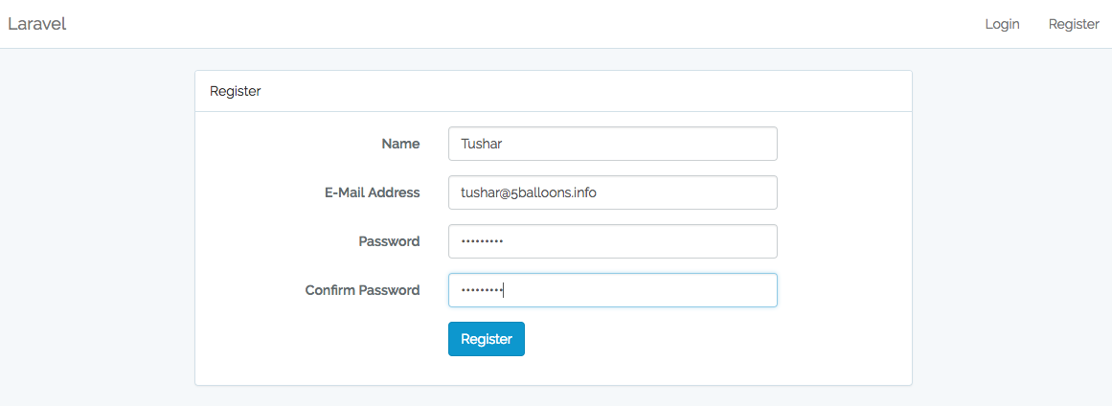Click the Confirm Password label
1112x406 pixels.
pos(362,290)
